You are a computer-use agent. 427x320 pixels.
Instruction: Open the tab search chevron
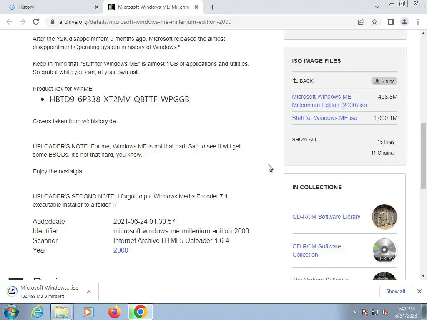pos(377,7)
